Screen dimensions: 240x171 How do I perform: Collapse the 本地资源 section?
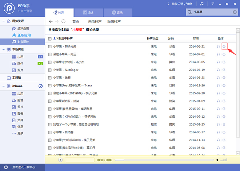coord(4,50)
